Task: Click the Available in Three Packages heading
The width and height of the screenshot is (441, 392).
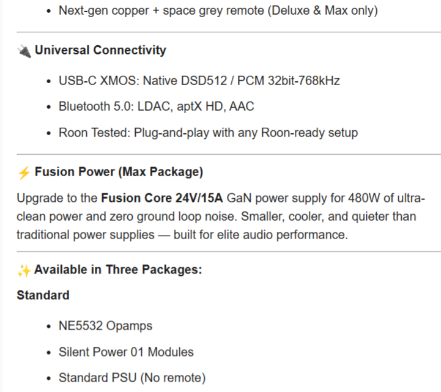Action: tap(118, 269)
